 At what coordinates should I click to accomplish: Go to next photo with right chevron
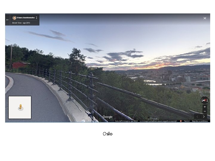[x=204, y=117]
